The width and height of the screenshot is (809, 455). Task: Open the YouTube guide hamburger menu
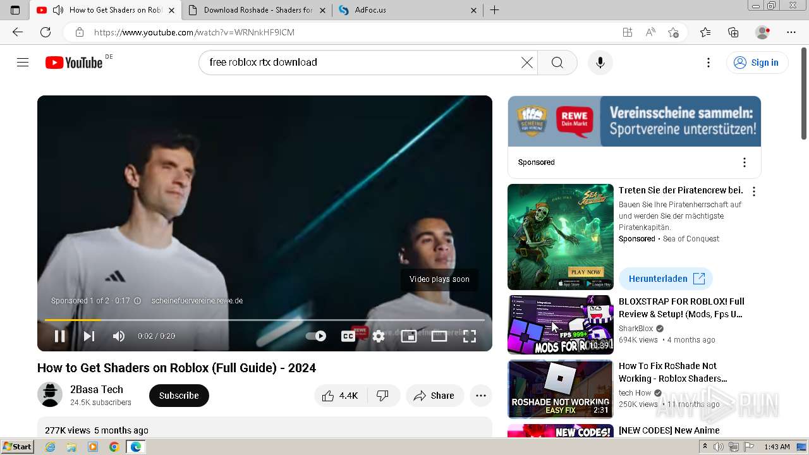point(23,62)
